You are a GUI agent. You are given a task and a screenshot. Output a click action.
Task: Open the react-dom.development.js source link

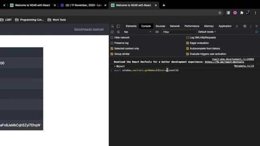tap(233, 59)
